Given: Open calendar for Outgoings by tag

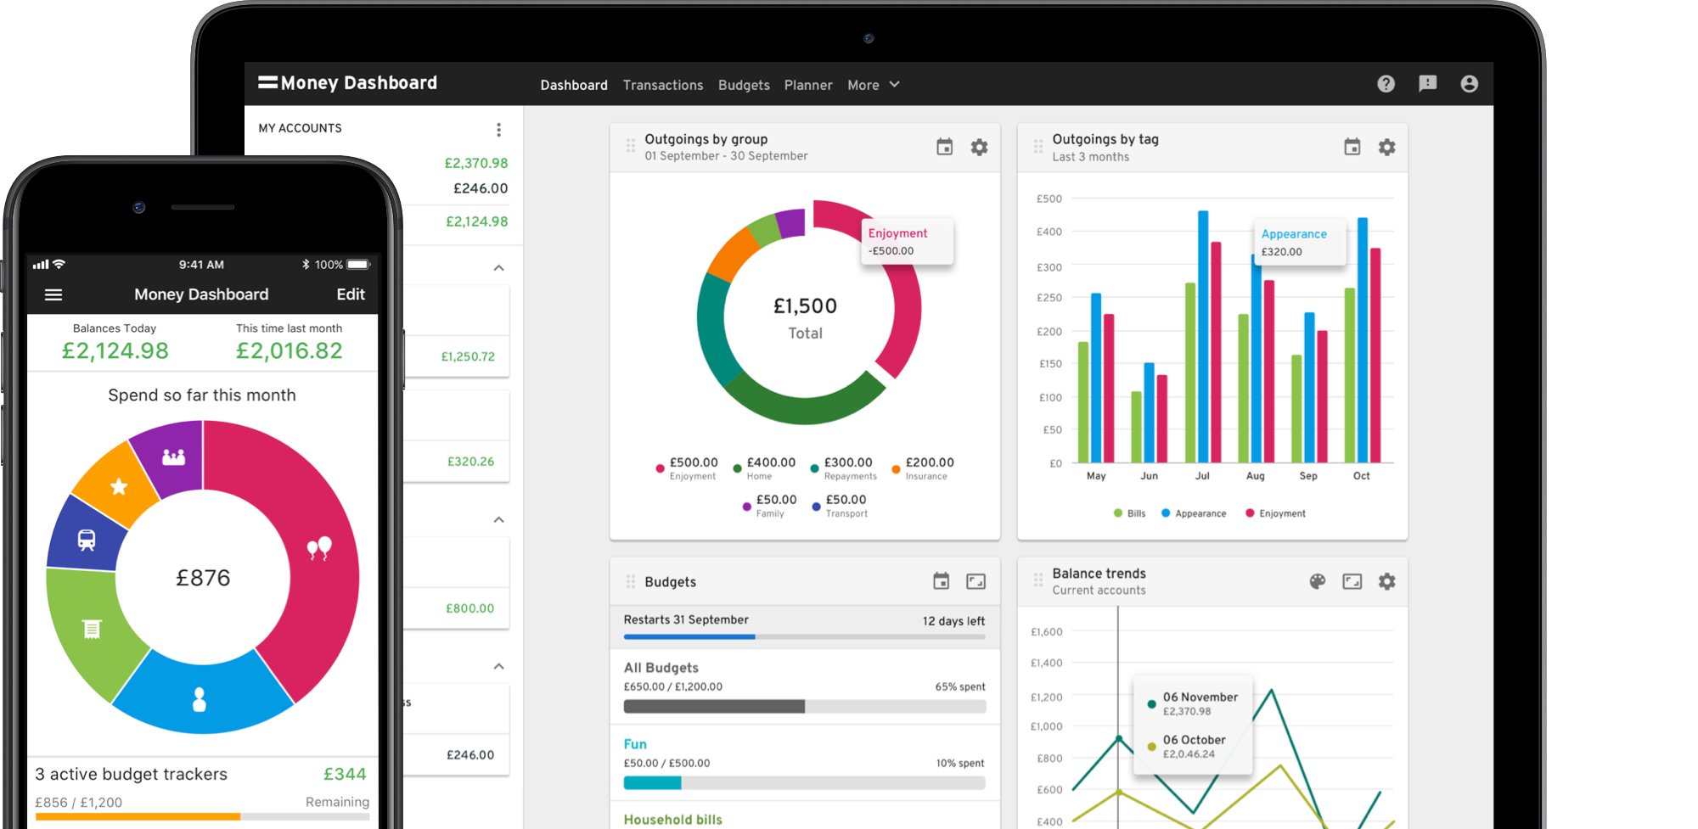Looking at the screenshot, I should coord(1352,147).
